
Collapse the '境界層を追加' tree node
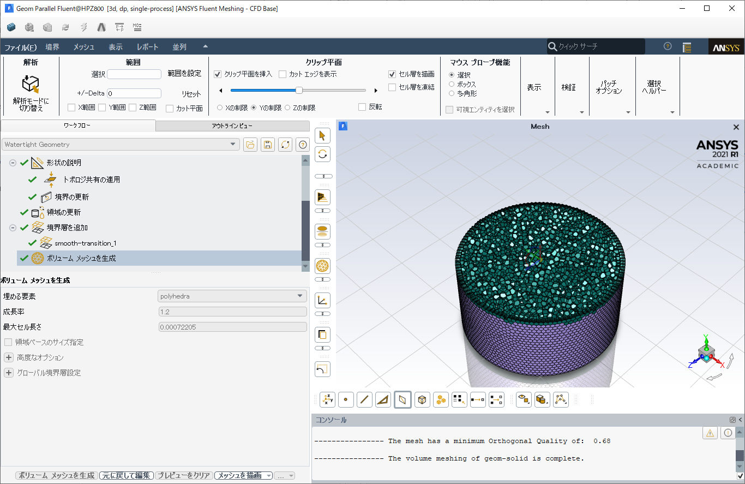tap(13, 228)
